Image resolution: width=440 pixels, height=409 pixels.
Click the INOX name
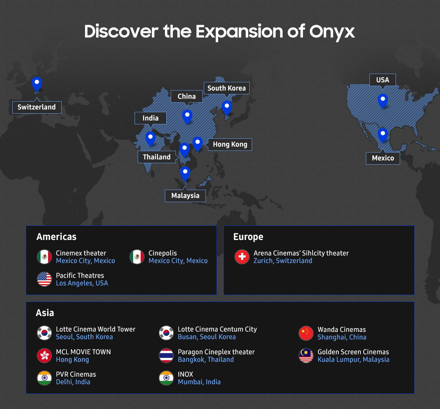186,374
